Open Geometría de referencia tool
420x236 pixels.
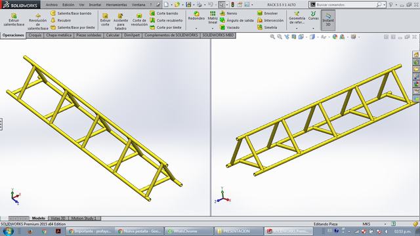(297, 18)
